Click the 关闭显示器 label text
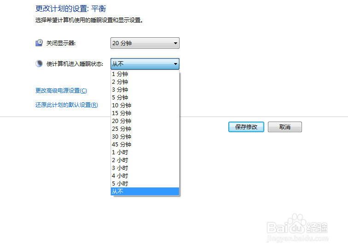 [61, 43]
